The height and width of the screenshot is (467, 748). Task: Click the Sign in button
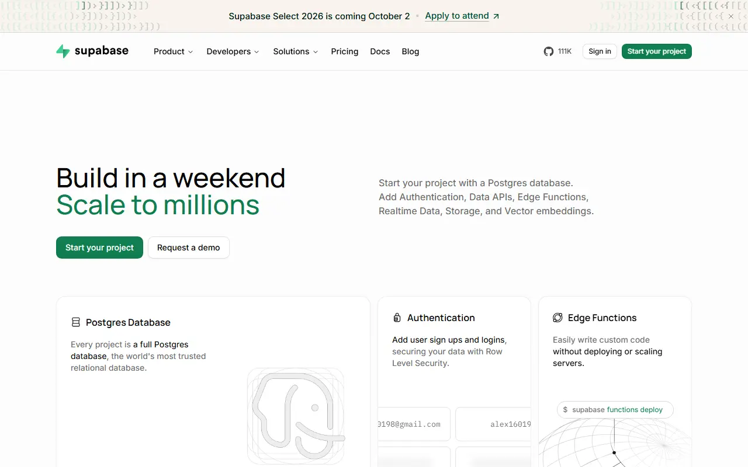(x=600, y=51)
